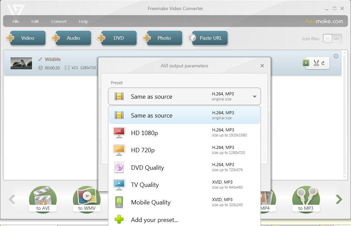
Task: Open the File menu
Action: 16,22
